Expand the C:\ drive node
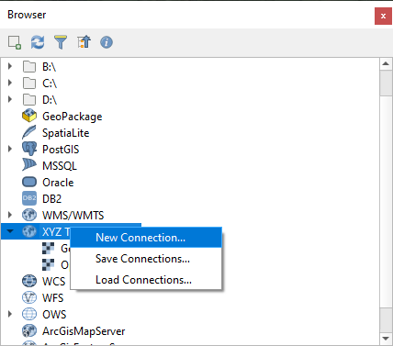Viewport: 393px width, 346px height. (x=10, y=83)
